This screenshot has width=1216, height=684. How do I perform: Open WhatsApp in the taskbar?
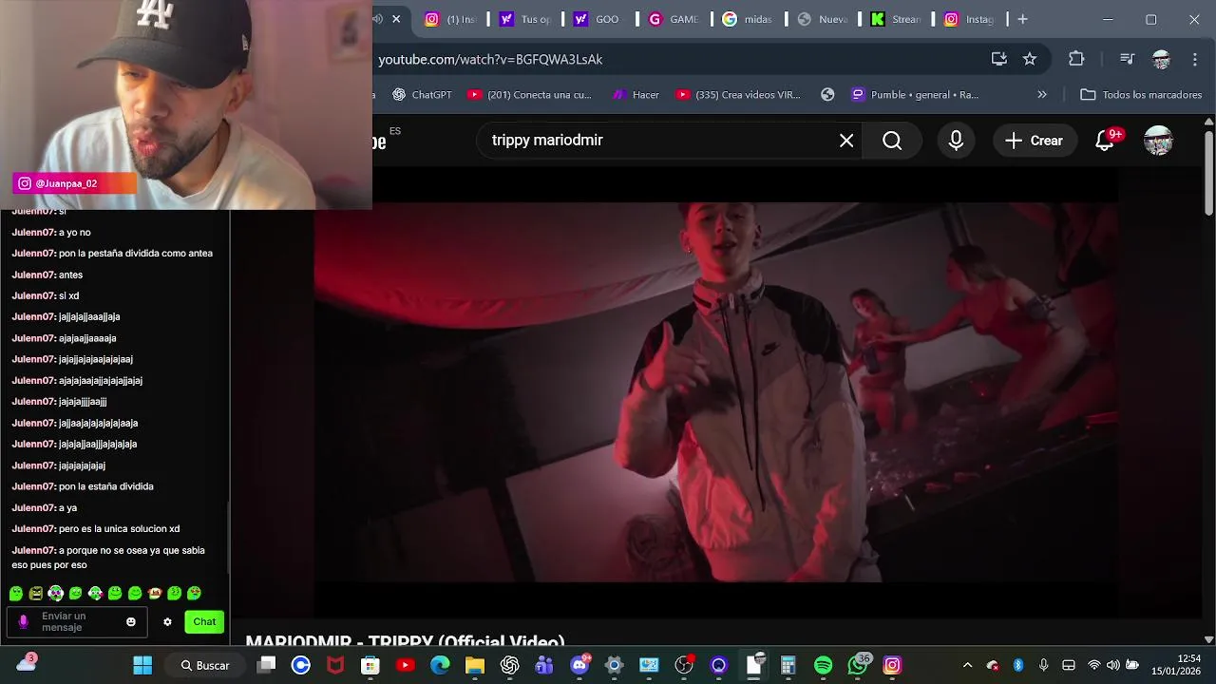pyautogui.click(x=858, y=665)
